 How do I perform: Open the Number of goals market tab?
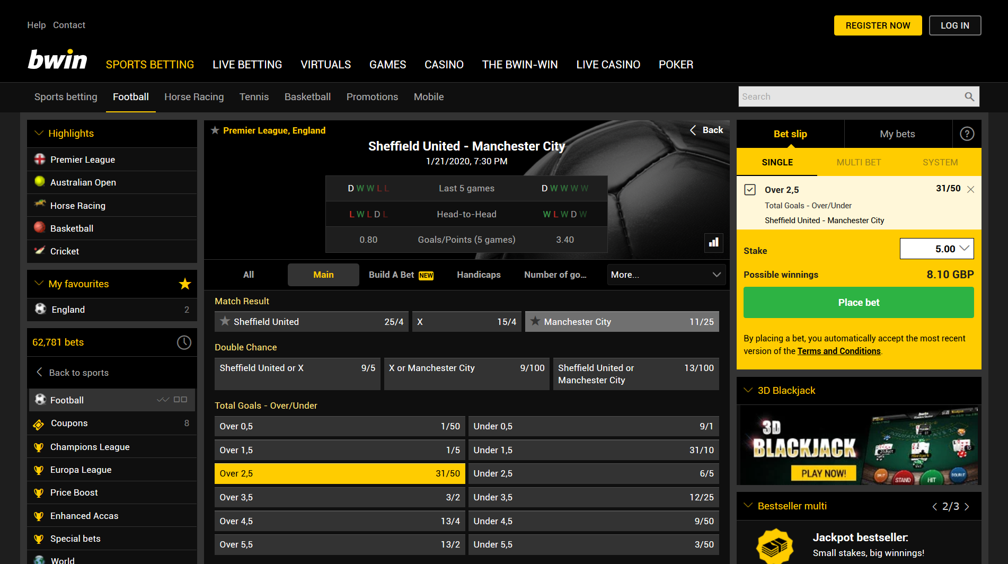click(x=555, y=275)
